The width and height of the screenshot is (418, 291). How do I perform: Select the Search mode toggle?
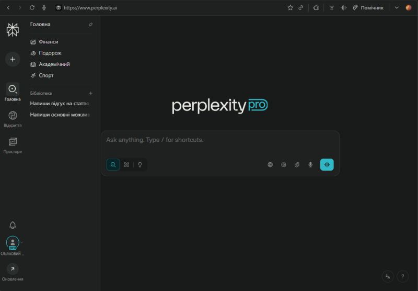coord(113,164)
